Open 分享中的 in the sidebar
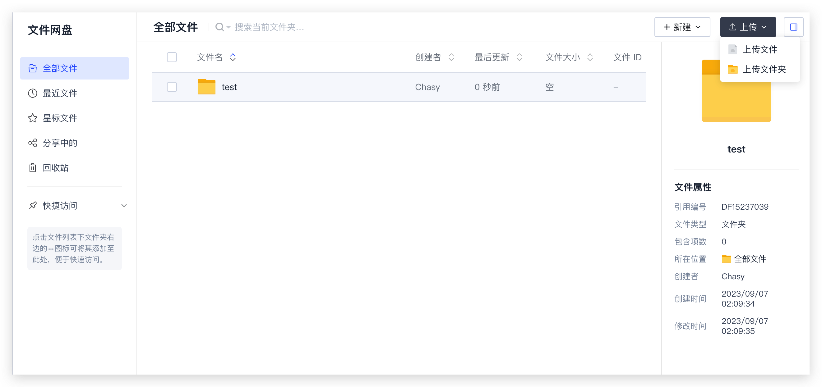The height and width of the screenshot is (387, 822). tap(74, 143)
